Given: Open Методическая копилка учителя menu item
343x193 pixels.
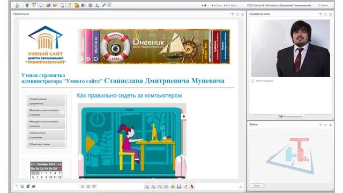Looking at the screenshot, I should [46, 113].
